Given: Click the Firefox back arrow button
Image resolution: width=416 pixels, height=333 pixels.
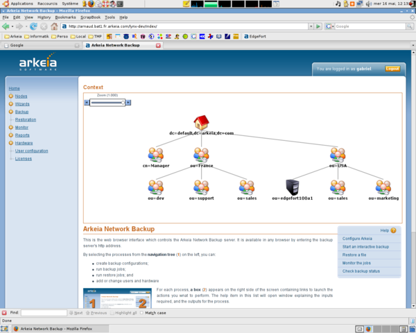Looking at the screenshot, I should click(x=6, y=26).
